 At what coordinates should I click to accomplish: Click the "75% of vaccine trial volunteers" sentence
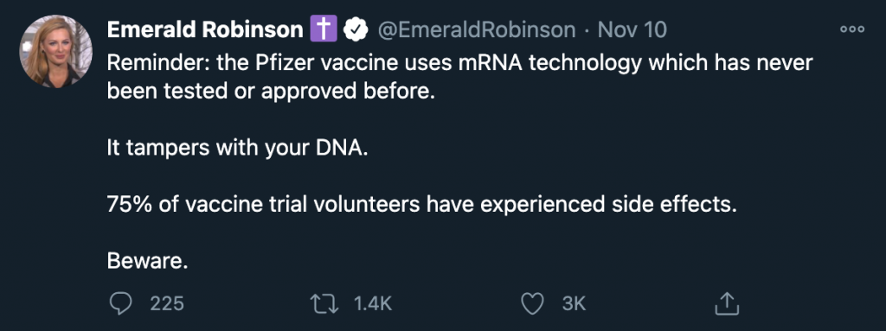coord(422,204)
